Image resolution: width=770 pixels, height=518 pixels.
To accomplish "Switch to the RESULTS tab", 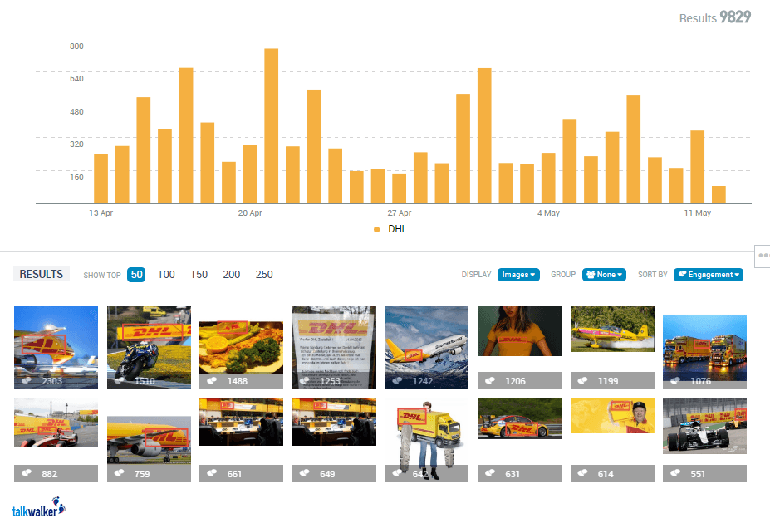I will (x=41, y=273).
